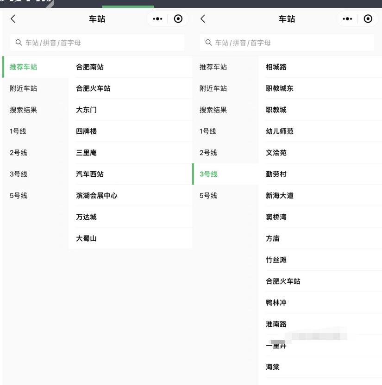Open the "…" more options menu on the left panel

pyautogui.click(x=157, y=19)
